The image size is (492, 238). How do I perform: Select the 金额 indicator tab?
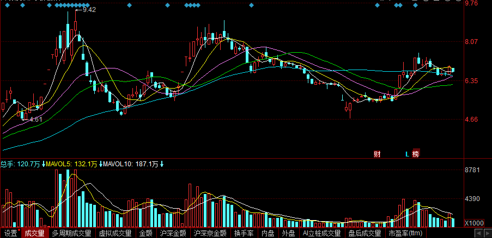146,233
